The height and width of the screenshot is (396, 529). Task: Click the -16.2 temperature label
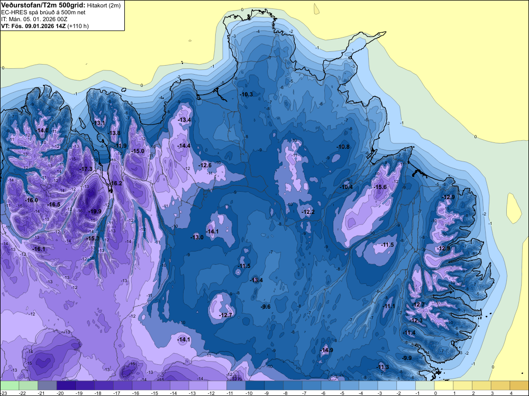pyautogui.click(x=116, y=183)
